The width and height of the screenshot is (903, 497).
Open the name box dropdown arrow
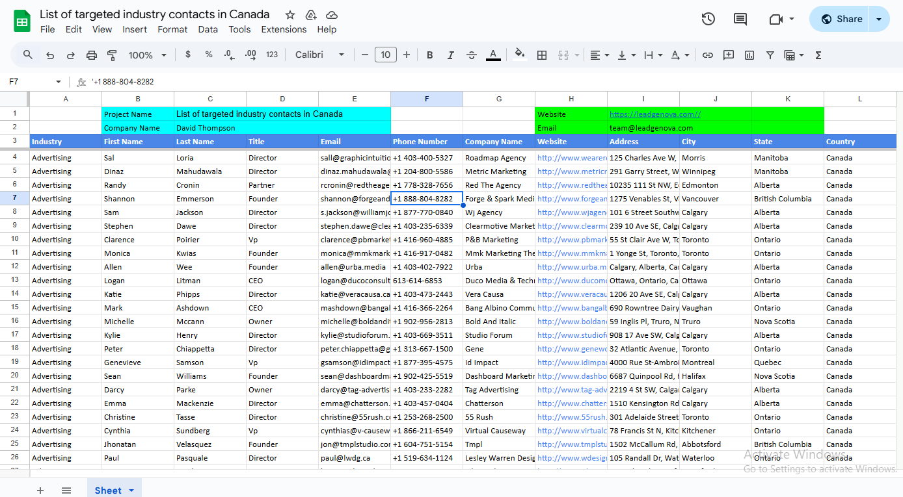pos(59,82)
